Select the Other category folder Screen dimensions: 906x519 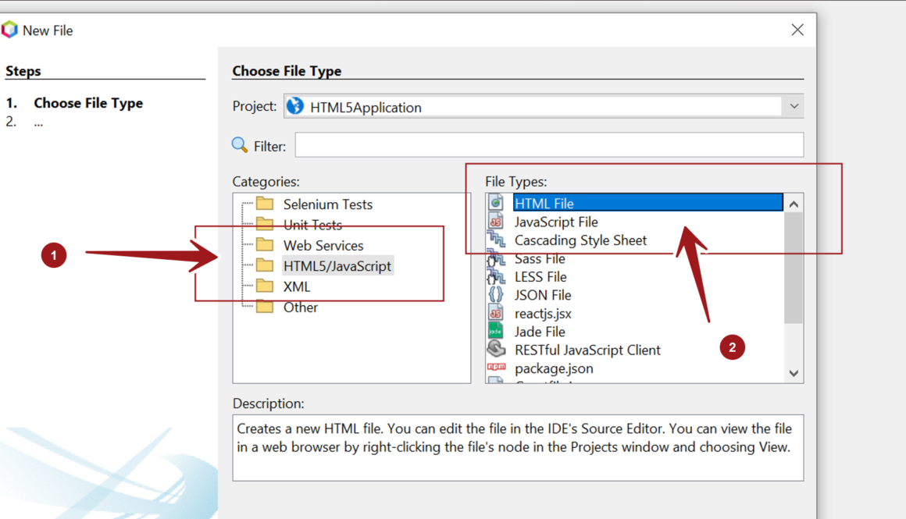[300, 307]
